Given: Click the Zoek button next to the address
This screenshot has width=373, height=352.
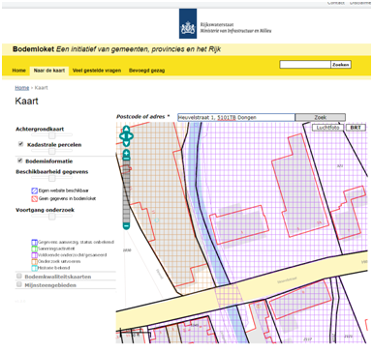Looking at the screenshot, I should coord(321,117).
